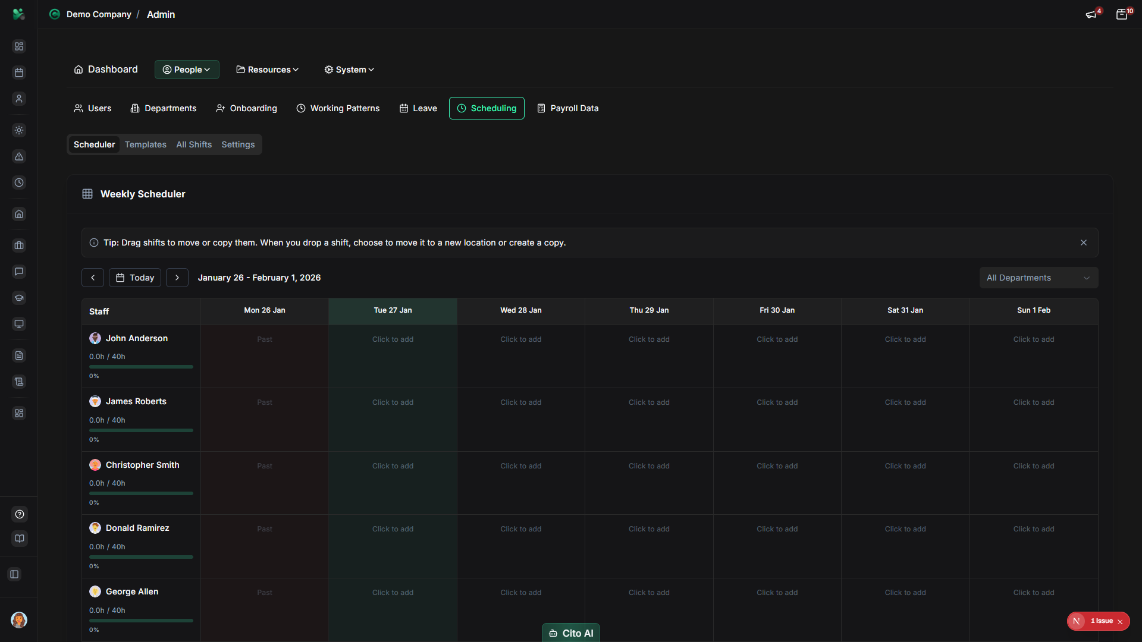Collapse the sidebar using the panel toggle

click(14, 574)
